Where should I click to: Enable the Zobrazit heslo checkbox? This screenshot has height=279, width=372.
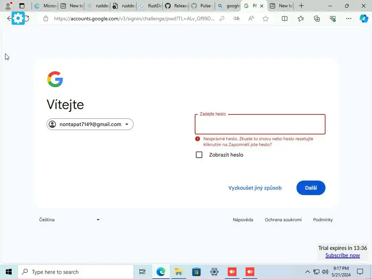[199, 155]
